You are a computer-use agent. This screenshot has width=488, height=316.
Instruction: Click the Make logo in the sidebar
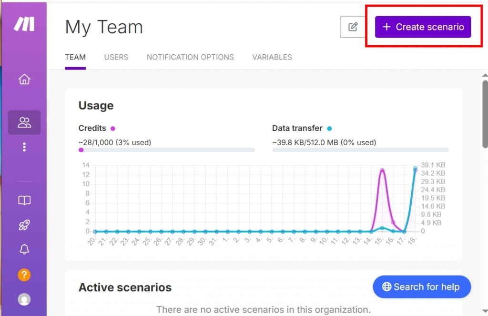click(x=24, y=24)
